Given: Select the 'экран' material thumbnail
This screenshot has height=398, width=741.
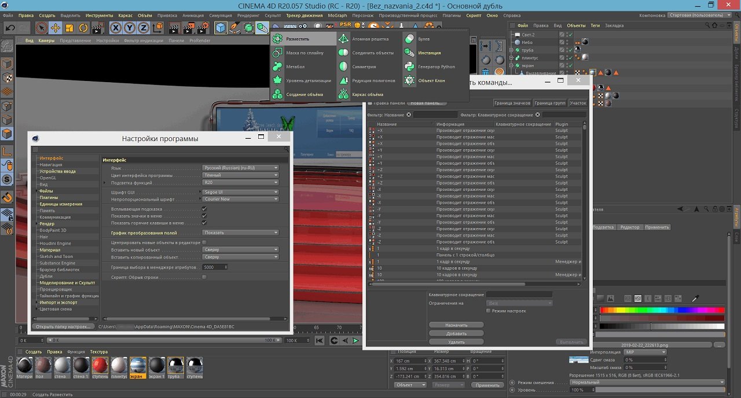Looking at the screenshot, I should pyautogui.click(x=138, y=366).
